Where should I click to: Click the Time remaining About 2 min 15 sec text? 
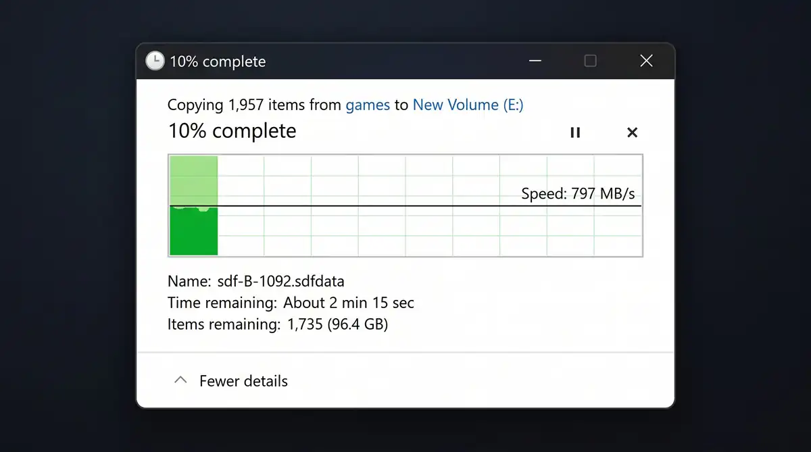[291, 303]
